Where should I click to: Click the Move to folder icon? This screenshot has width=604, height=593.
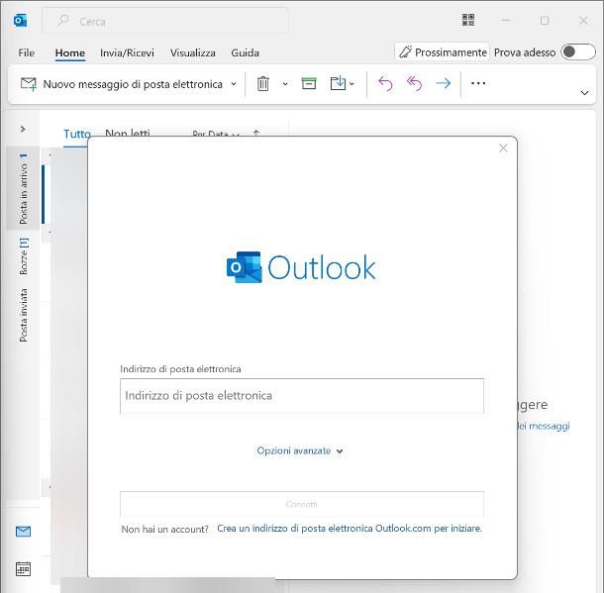(x=338, y=83)
